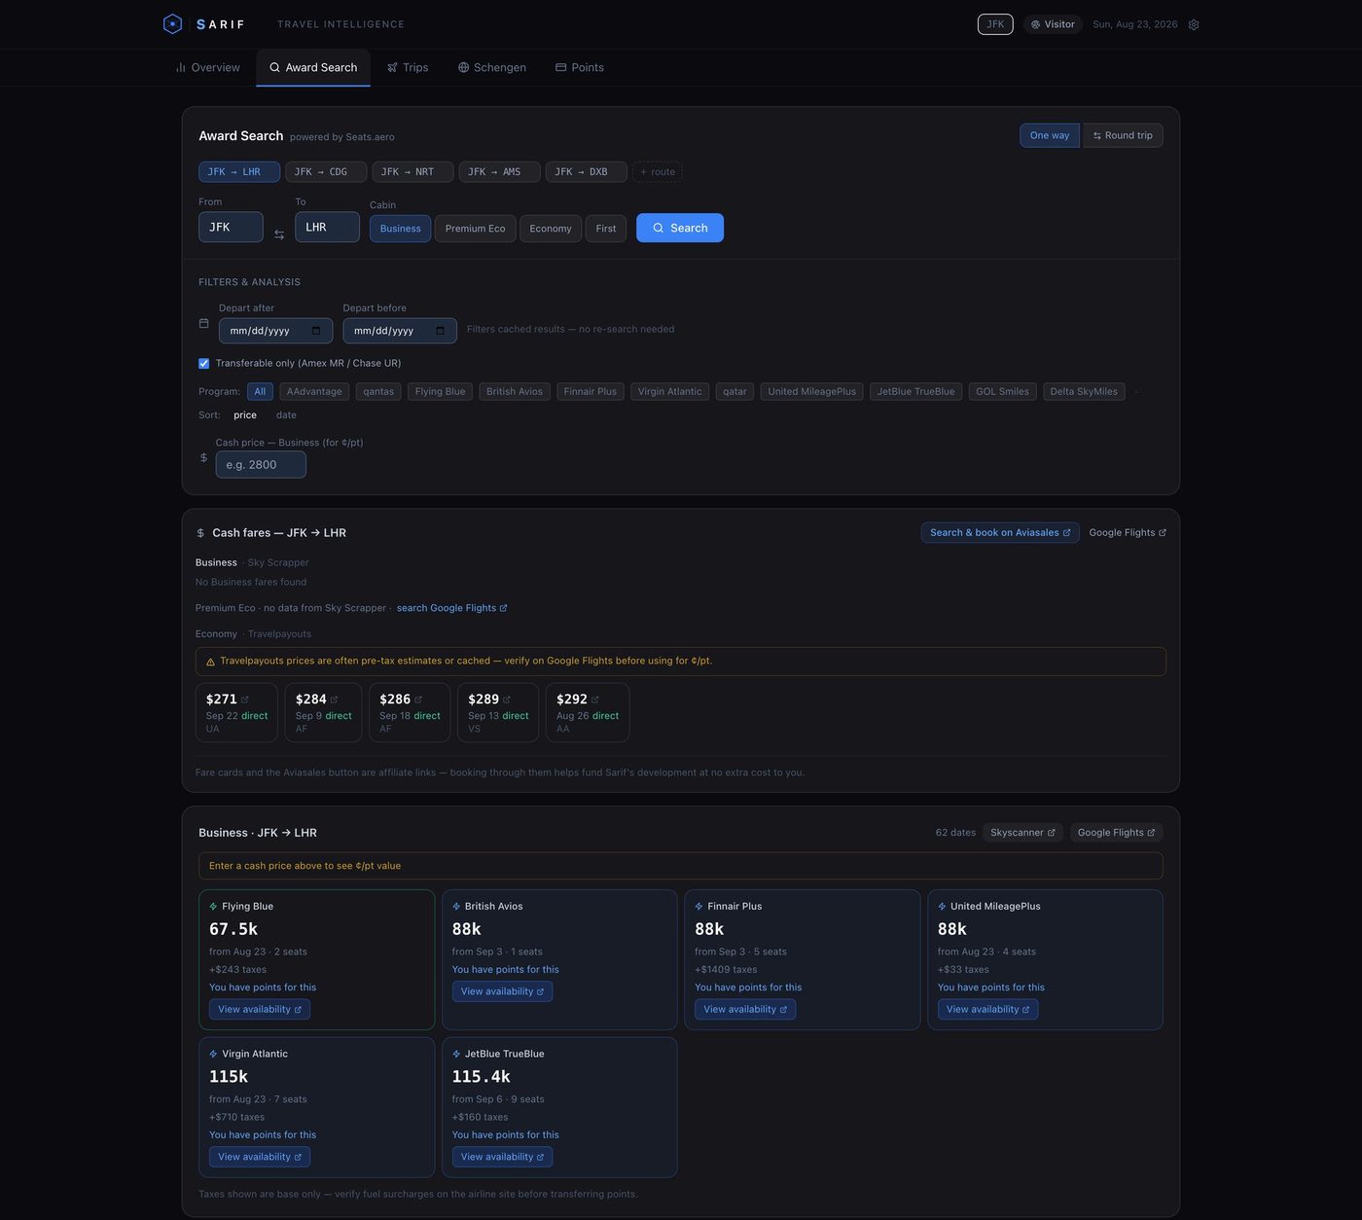Switch to the Points tab

click(x=580, y=67)
